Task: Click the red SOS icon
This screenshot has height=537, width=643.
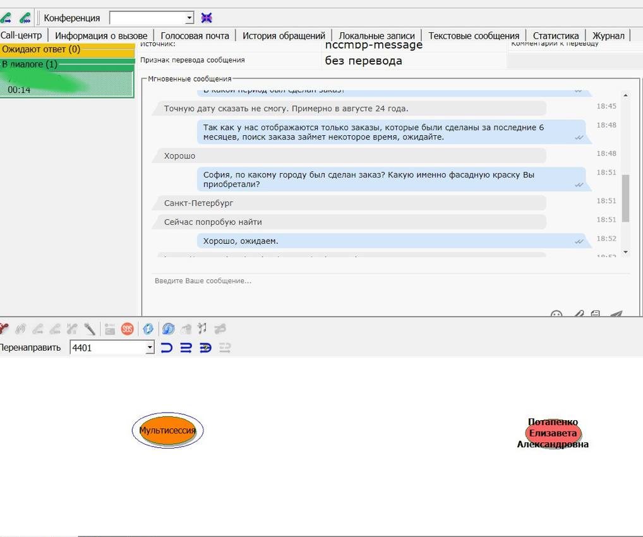Action: point(128,329)
